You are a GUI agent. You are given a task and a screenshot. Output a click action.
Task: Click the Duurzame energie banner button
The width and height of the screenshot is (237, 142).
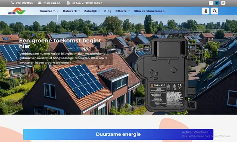point(118,134)
